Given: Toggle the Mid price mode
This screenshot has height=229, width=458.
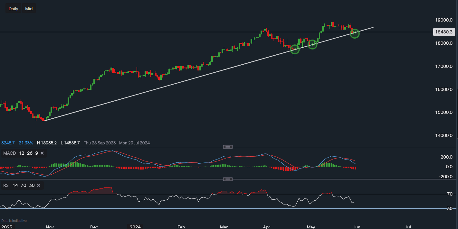Looking at the screenshot, I should (29, 8).
